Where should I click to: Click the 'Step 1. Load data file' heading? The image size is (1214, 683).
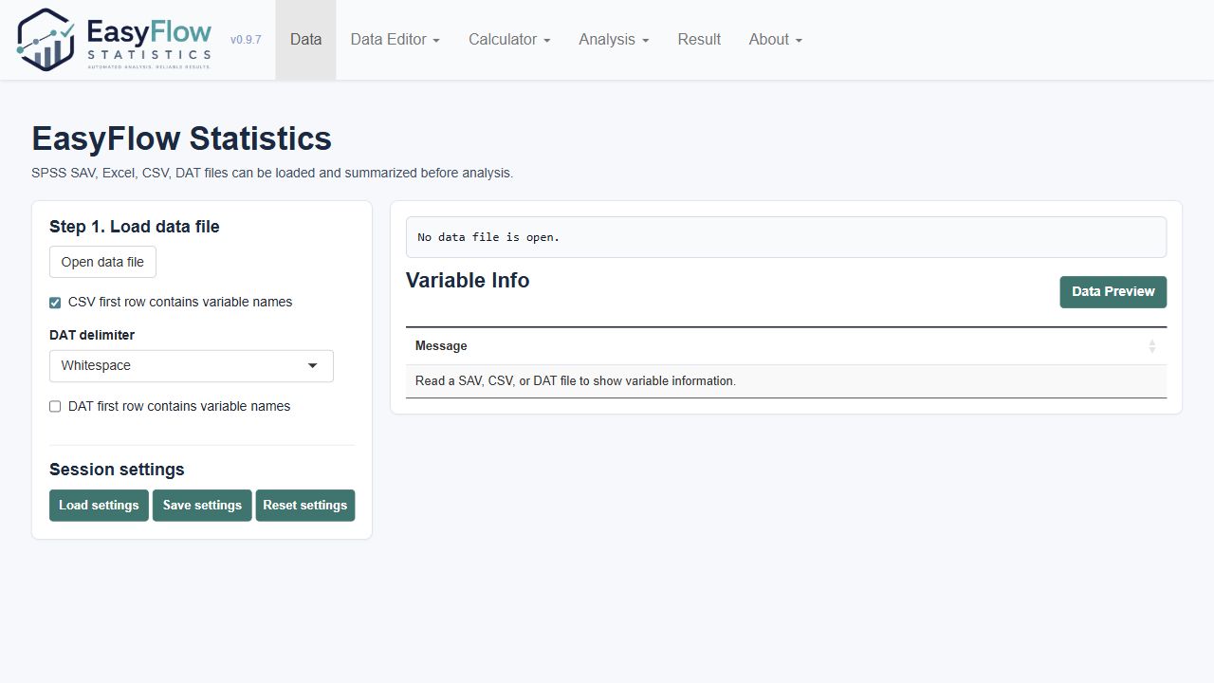pos(135,227)
